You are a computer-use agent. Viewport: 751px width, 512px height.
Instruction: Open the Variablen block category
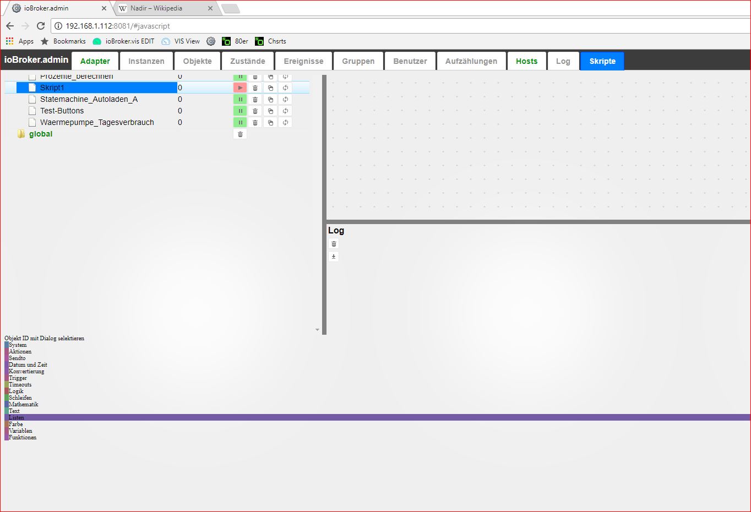pyautogui.click(x=20, y=431)
